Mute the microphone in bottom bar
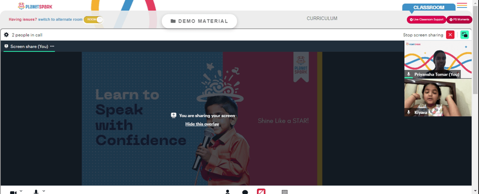This screenshot has width=479, height=194. pyautogui.click(x=36, y=192)
